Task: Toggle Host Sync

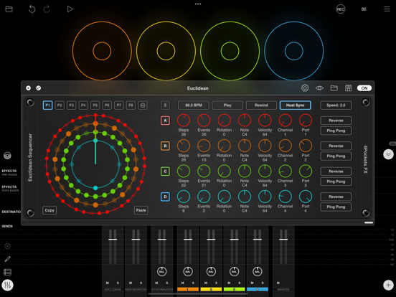Action: coord(296,105)
